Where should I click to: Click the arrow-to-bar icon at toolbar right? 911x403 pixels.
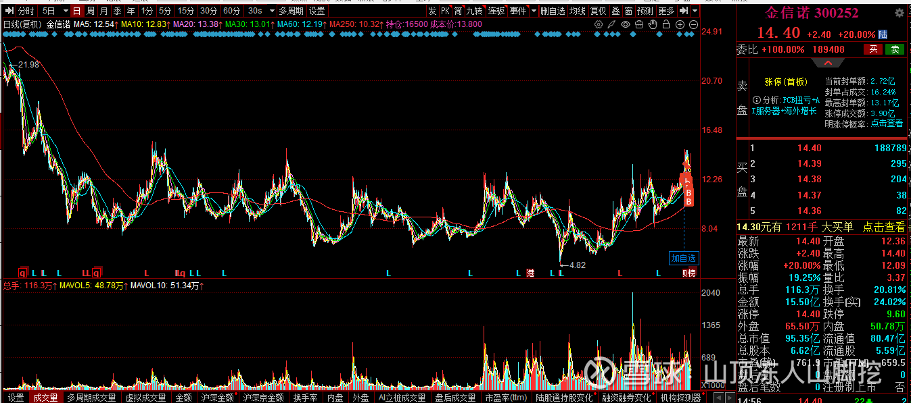coord(684,11)
